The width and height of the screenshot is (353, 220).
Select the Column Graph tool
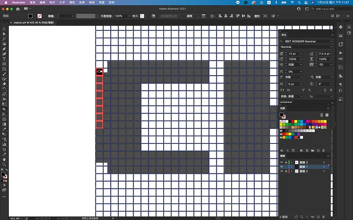click(x=4, y=144)
